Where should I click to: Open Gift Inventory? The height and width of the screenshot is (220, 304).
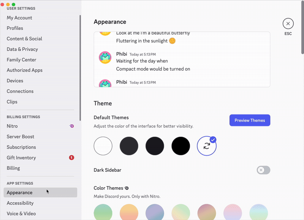[x=40, y=158]
